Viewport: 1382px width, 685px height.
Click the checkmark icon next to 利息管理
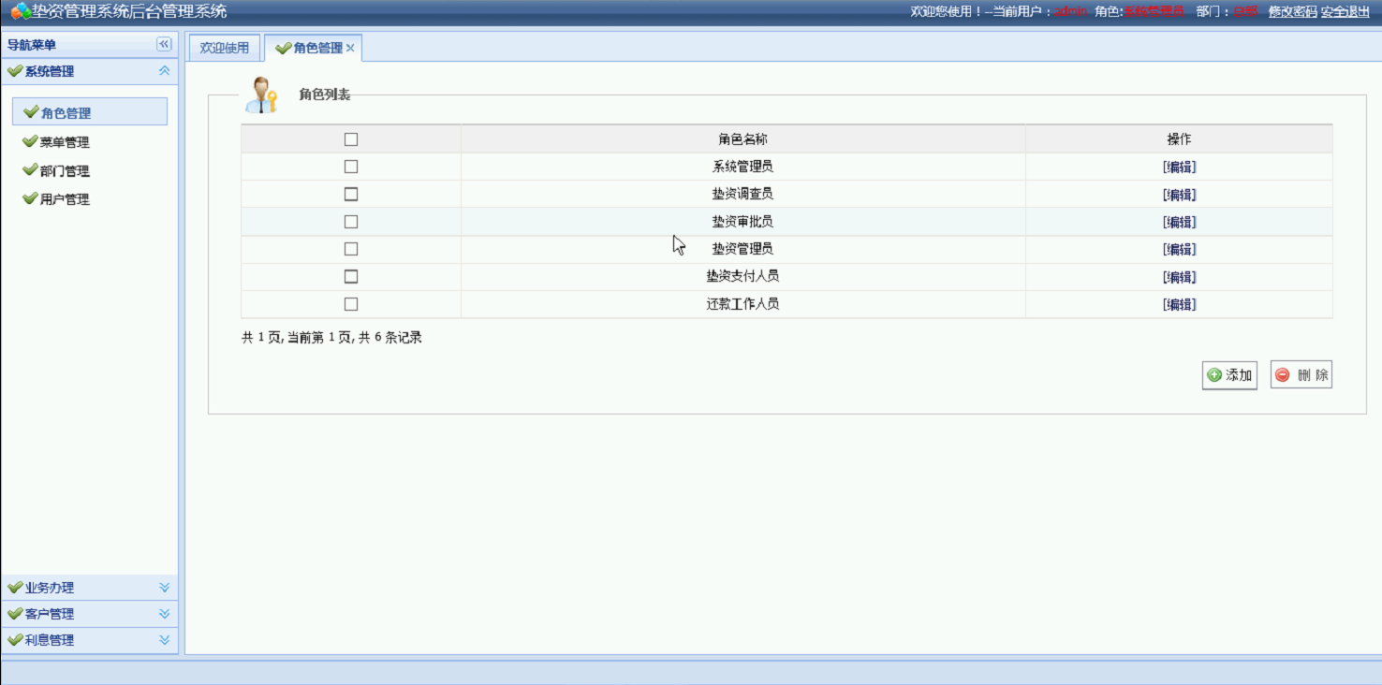pos(15,640)
